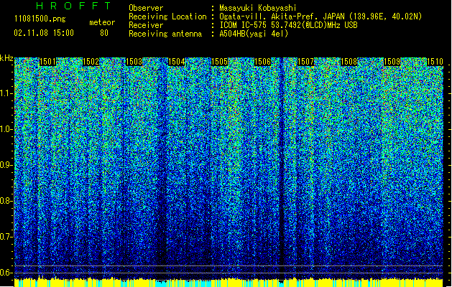The width and height of the screenshot is (452, 287).
Task: Click the Receiving Location label
Action: (x=167, y=17)
